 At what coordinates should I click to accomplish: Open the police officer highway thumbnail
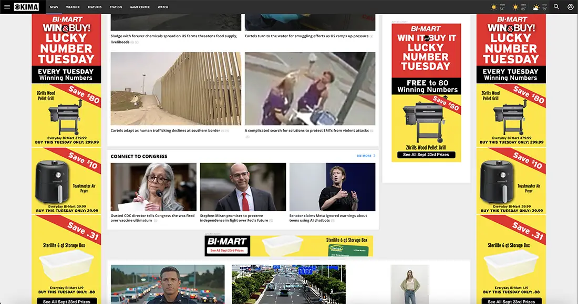167,284
